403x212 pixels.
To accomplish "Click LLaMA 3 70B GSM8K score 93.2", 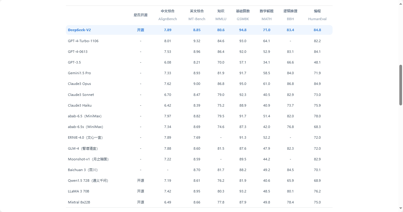I will 243,191.
